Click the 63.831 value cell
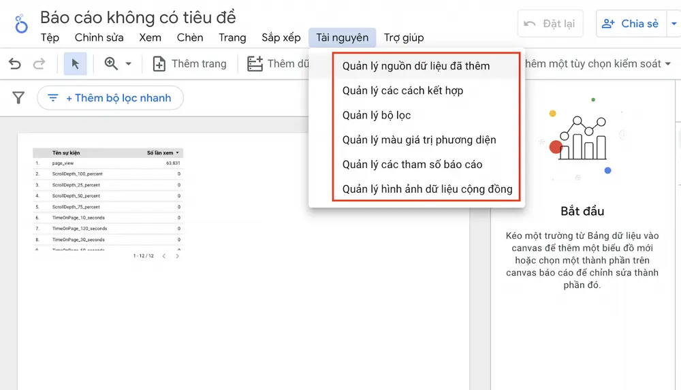 tap(173, 163)
